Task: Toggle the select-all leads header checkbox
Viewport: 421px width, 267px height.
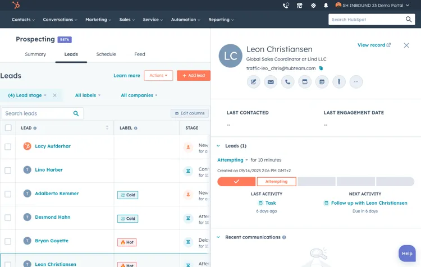Action: pyautogui.click(x=8, y=128)
